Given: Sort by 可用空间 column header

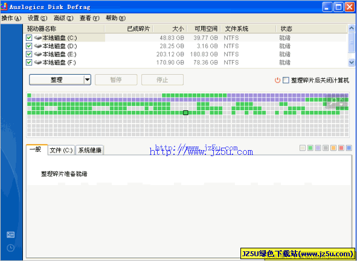Looking at the screenshot, I should 204,28.
